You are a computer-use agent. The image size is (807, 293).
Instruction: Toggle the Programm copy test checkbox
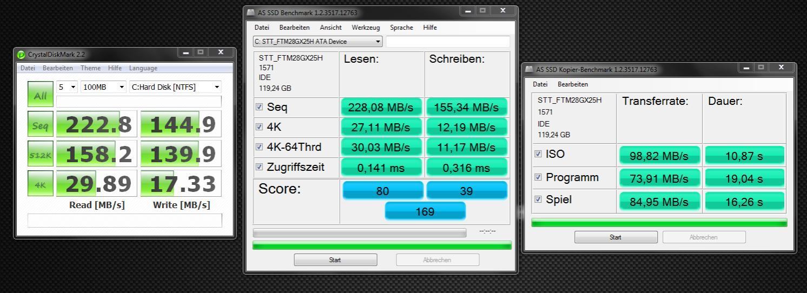point(538,177)
